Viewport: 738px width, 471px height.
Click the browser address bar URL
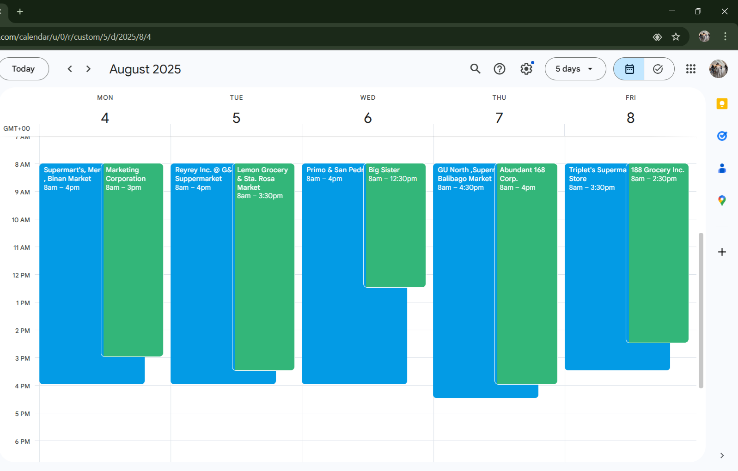click(x=76, y=37)
